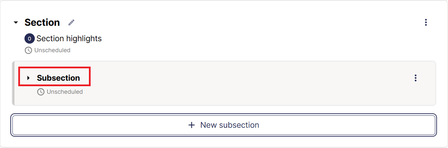Open the Section highlights label

(69, 38)
